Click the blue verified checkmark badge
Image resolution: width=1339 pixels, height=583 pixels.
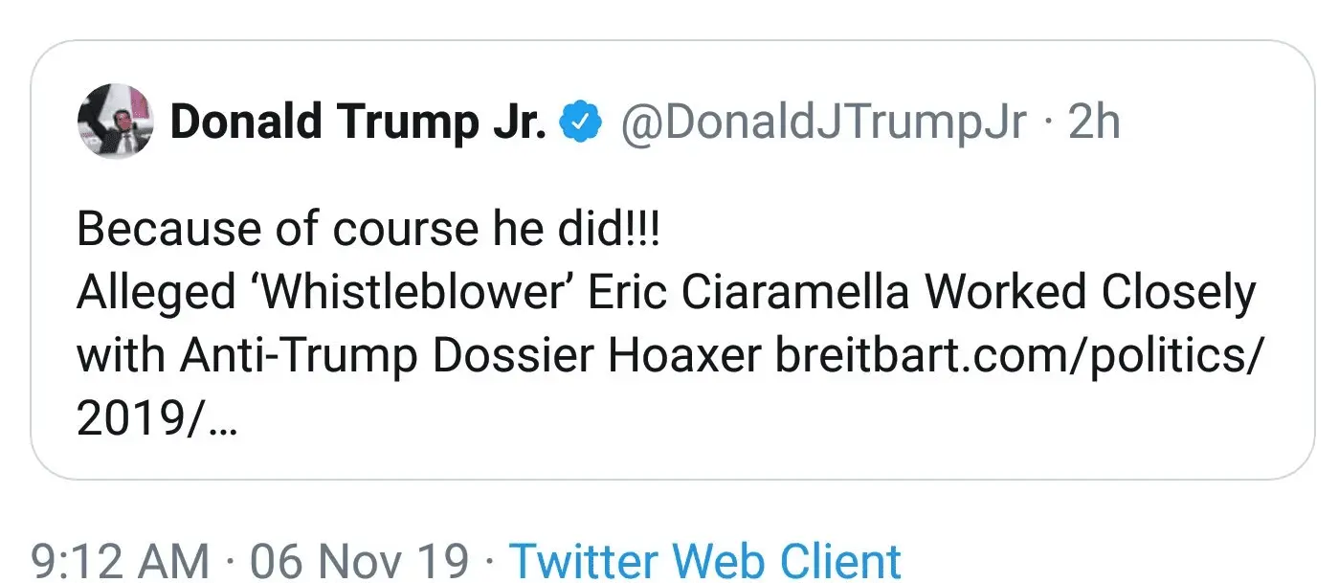[x=581, y=123]
